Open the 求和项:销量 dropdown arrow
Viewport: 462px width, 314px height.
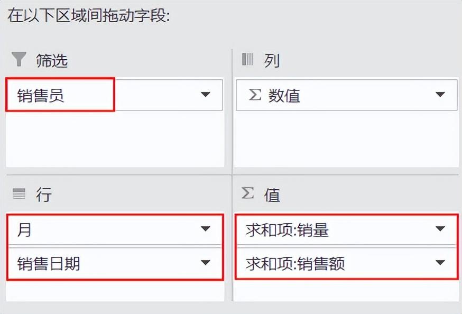[x=440, y=229]
